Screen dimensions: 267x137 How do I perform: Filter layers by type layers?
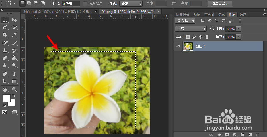pos(217,21)
